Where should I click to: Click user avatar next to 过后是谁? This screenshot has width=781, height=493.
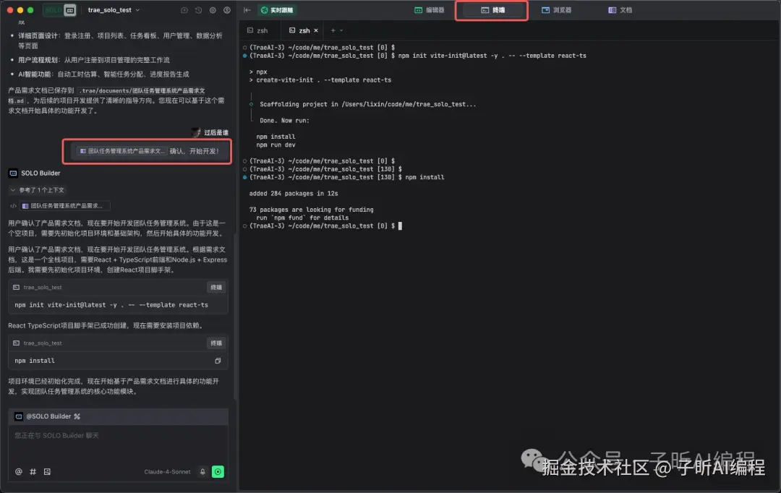(196, 132)
